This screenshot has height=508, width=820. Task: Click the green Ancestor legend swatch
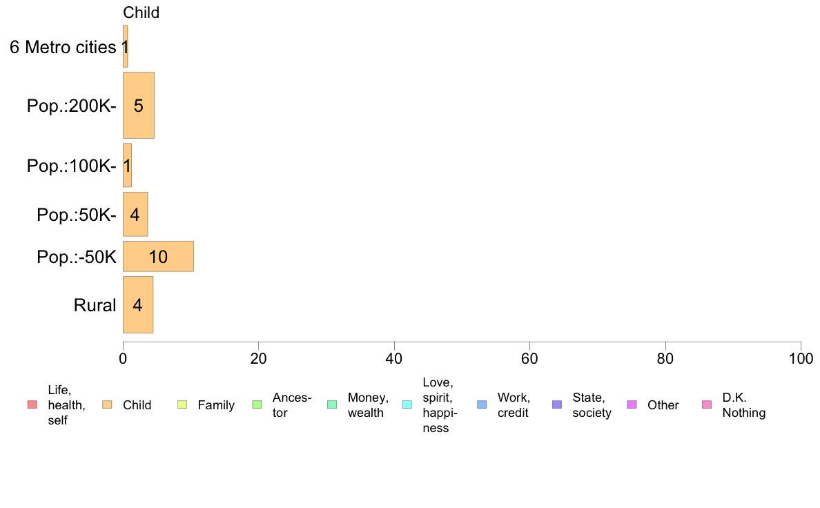(x=257, y=404)
